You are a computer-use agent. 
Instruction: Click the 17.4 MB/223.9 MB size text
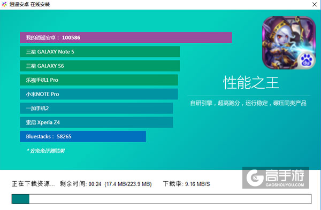pyautogui.click(x=128, y=184)
